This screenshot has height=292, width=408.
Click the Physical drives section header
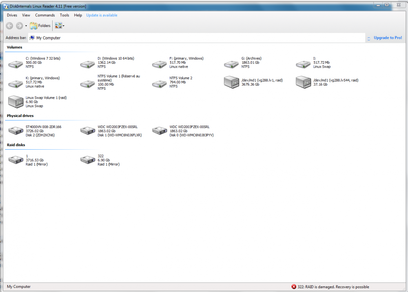tap(20, 116)
